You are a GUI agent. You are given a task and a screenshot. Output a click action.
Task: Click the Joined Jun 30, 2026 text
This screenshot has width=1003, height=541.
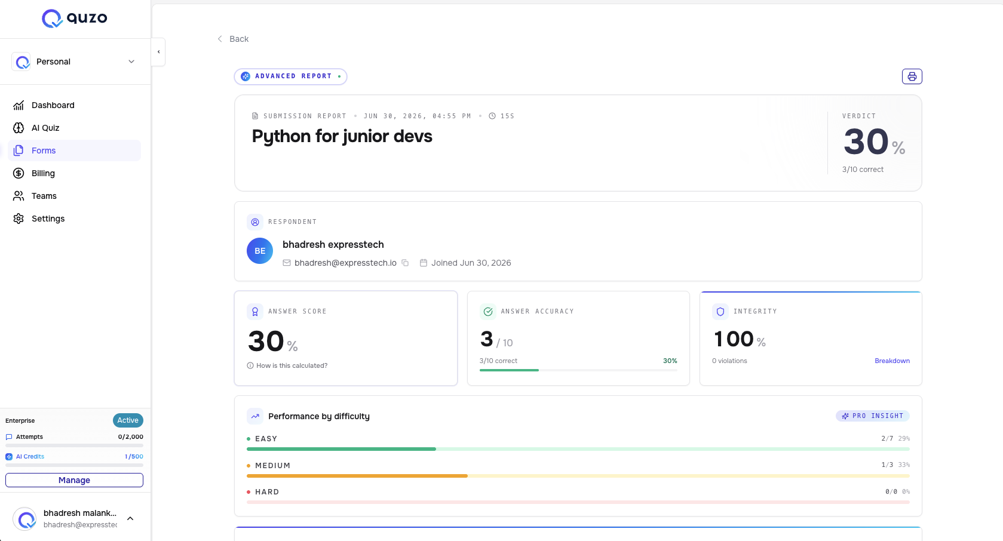[471, 263]
